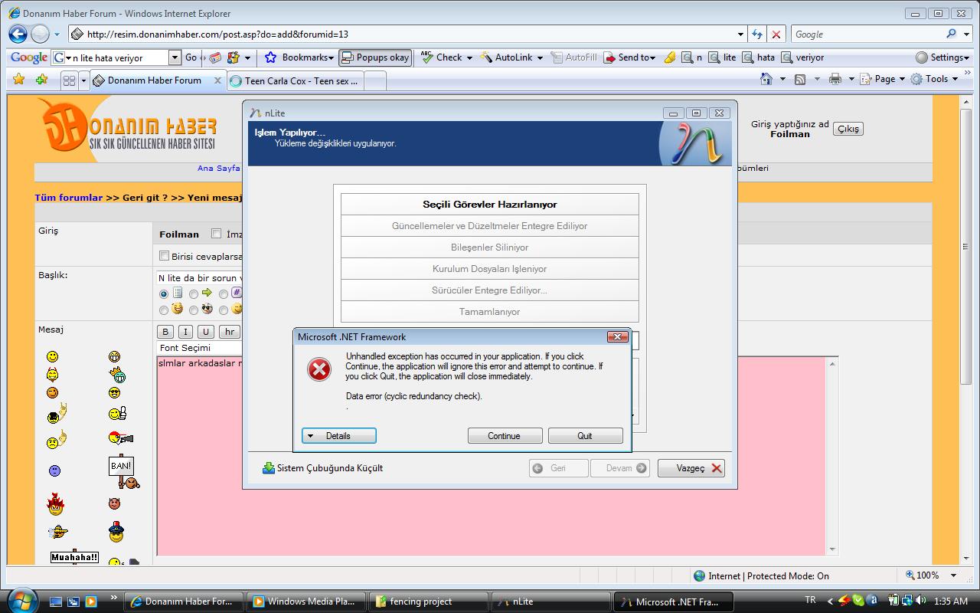Image resolution: width=980 pixels, height=613 pixels.
Task: Click Continue in the .NET Framework error dialog
Action: (505, 435)
